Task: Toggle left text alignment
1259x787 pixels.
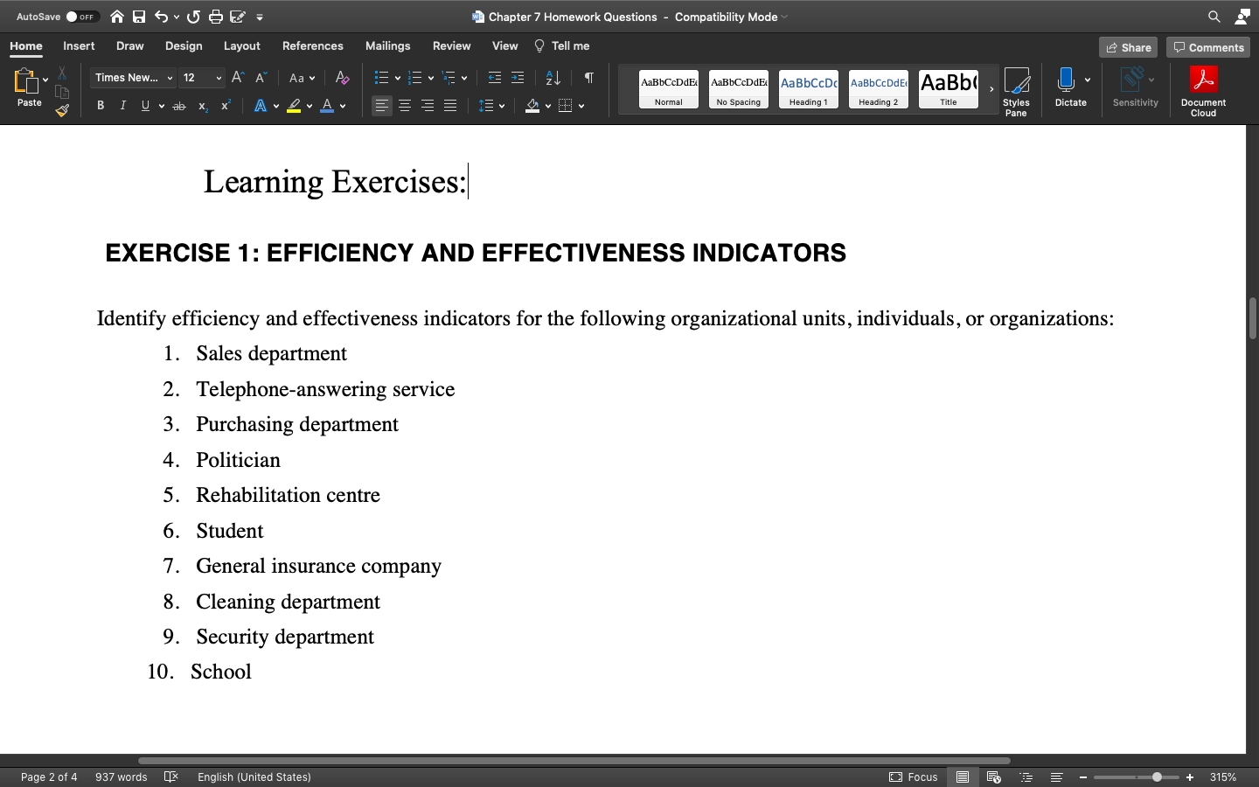Action: coord(382,106)
